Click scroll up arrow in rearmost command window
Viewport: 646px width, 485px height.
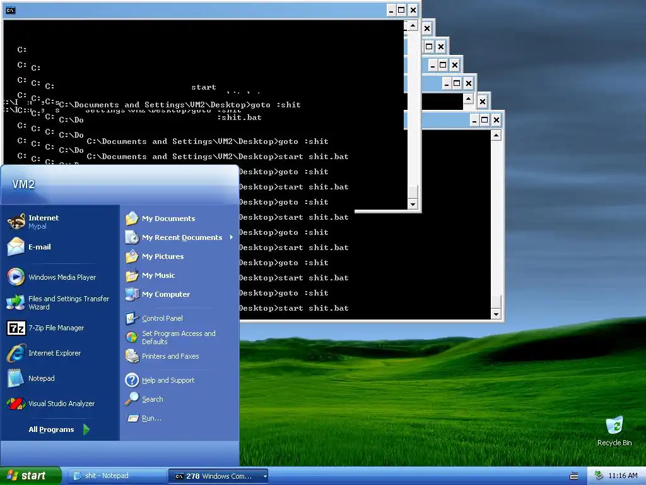point(496,135)
